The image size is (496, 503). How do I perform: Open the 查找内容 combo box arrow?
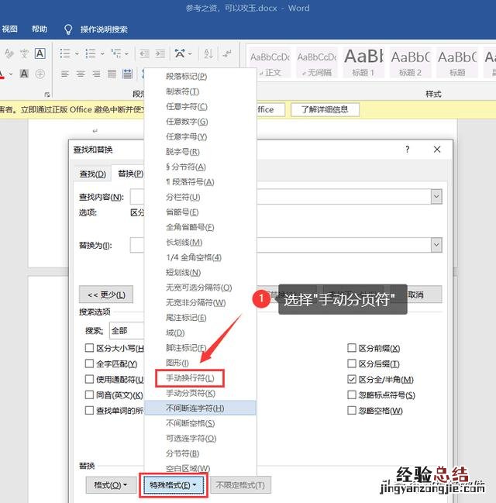tap(436, 197)
